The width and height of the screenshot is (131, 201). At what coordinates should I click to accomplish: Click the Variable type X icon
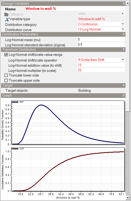pyautogui.click(x=7, y=19)
